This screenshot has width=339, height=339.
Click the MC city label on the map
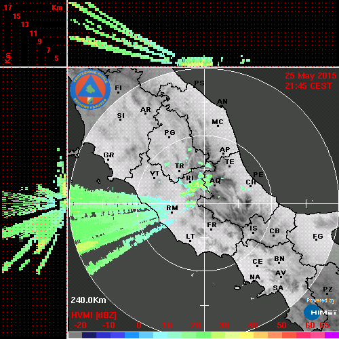(218, 122)
